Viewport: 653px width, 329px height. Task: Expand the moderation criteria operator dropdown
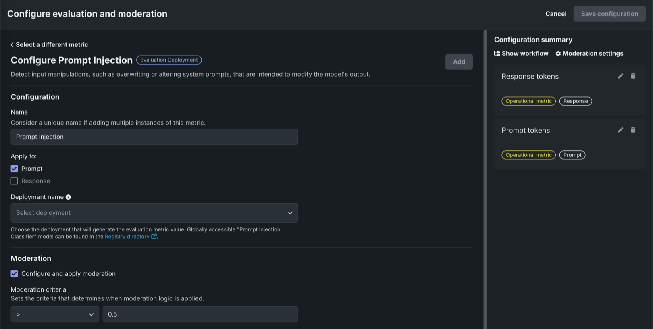(x=55, y=314)
